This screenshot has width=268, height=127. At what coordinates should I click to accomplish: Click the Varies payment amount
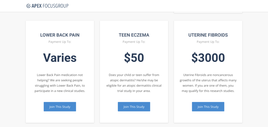tap(60, 58)
